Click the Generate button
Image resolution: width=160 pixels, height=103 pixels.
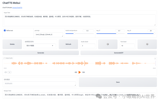point(41,53)
